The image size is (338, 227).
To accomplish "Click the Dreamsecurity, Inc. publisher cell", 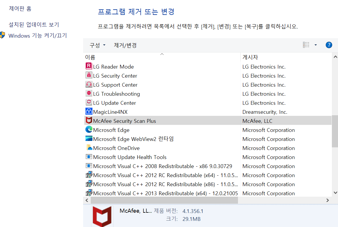I will coord(265,112).
